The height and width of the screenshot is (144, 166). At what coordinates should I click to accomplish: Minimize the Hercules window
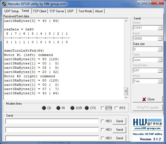click(141, 3)
